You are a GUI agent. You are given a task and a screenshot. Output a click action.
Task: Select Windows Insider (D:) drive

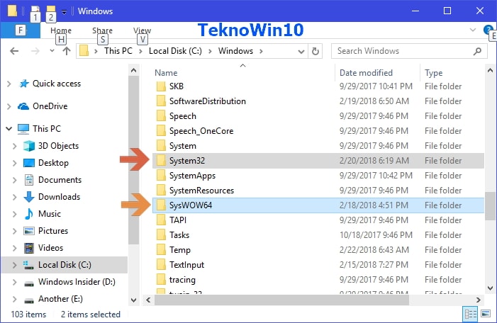(x=77, y=282)
